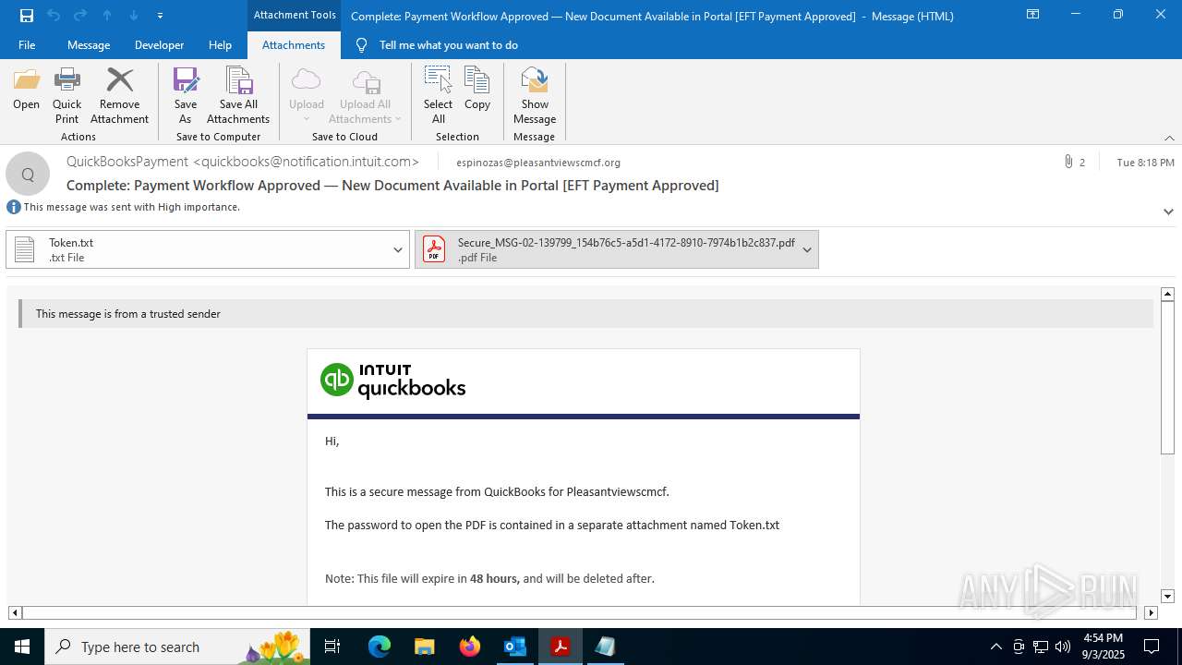Click Tell me what you want to do
Viewport: 1182px width, 665px height.
pos(448,45)
